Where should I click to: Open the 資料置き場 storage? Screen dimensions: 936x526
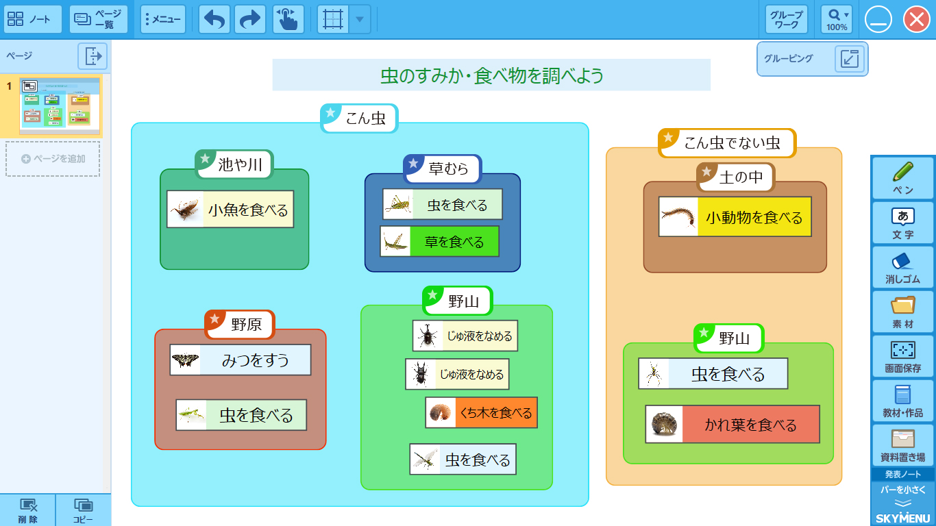(x=902, y=445)
